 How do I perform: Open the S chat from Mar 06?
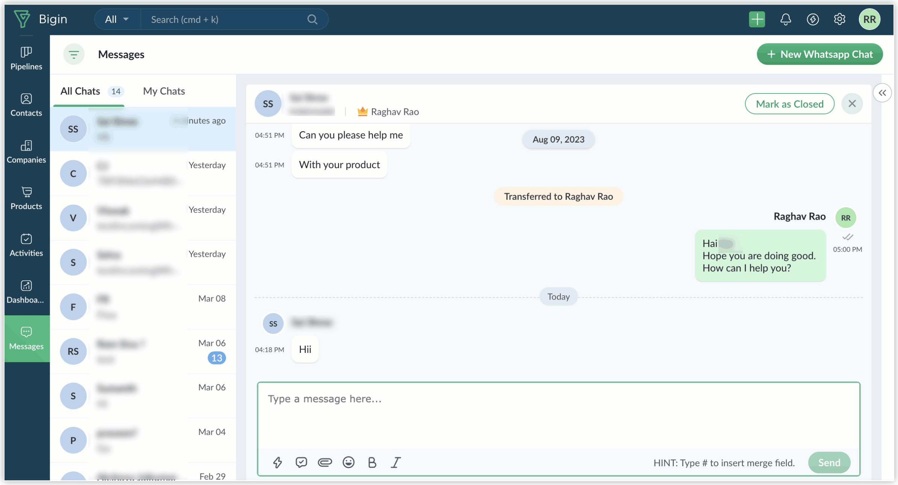[143, 396]
